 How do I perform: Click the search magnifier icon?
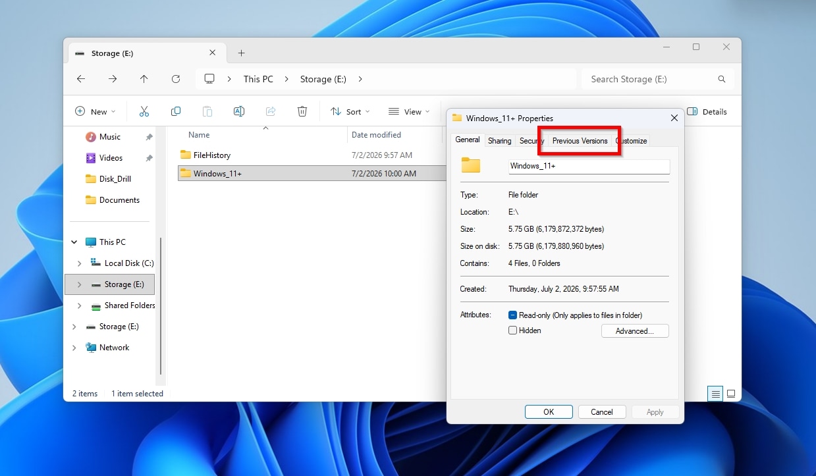point(722,79)
